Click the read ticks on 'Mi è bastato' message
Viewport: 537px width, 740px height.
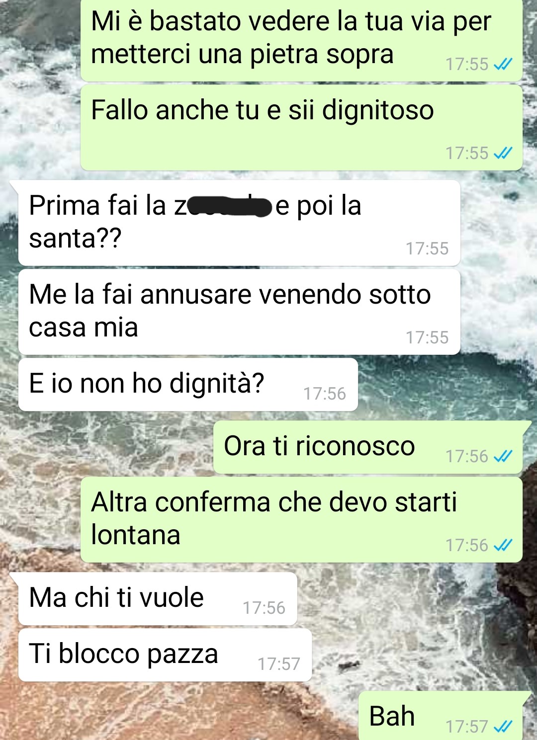[x=503, y=64]
